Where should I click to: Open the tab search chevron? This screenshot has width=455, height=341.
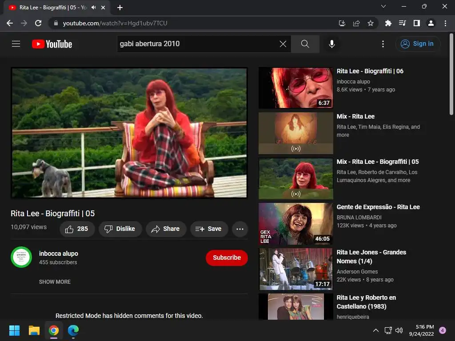pos(383,6)
